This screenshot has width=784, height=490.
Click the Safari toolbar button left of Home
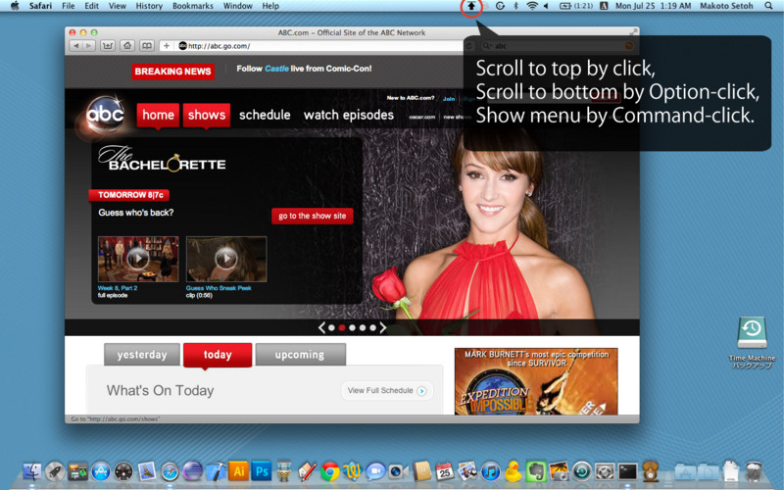tap(108, 46)
